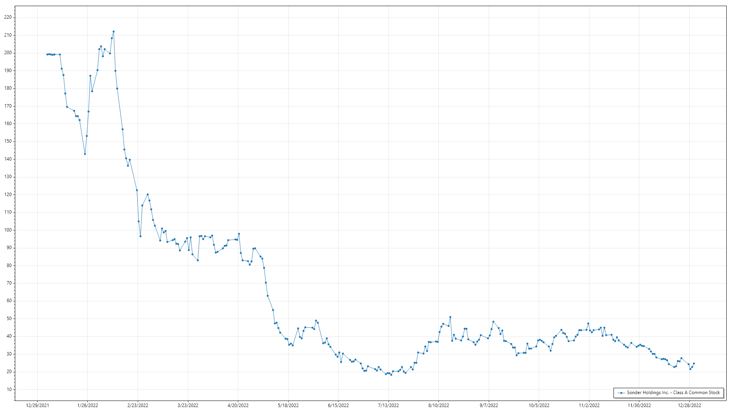Click the 200 y-axis value label
This screenshot has height=412, width=732.
pyautogui.click(x=8, y=53)
